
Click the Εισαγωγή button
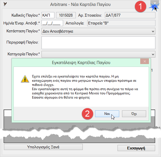(136, 148)
